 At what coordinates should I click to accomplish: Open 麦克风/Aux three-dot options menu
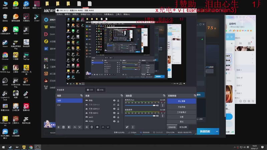163,105
